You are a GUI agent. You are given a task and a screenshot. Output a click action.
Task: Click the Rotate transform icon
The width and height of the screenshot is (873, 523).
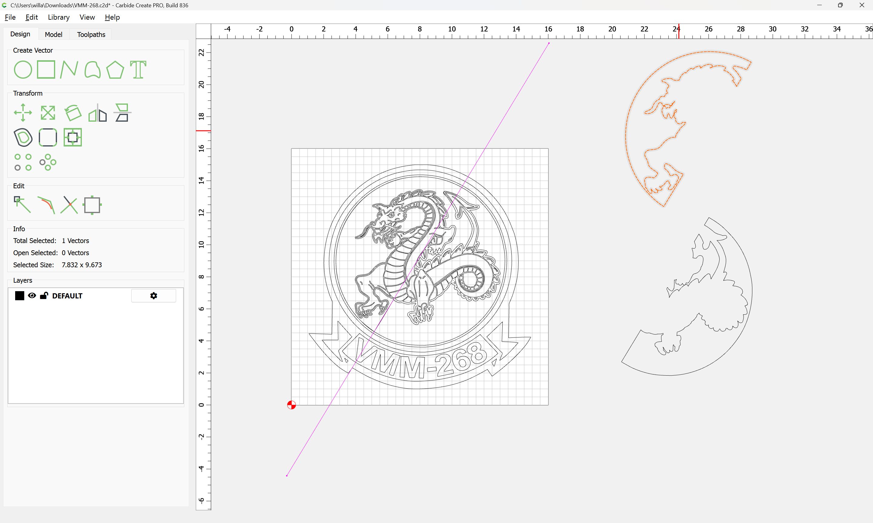pos(73,113)
